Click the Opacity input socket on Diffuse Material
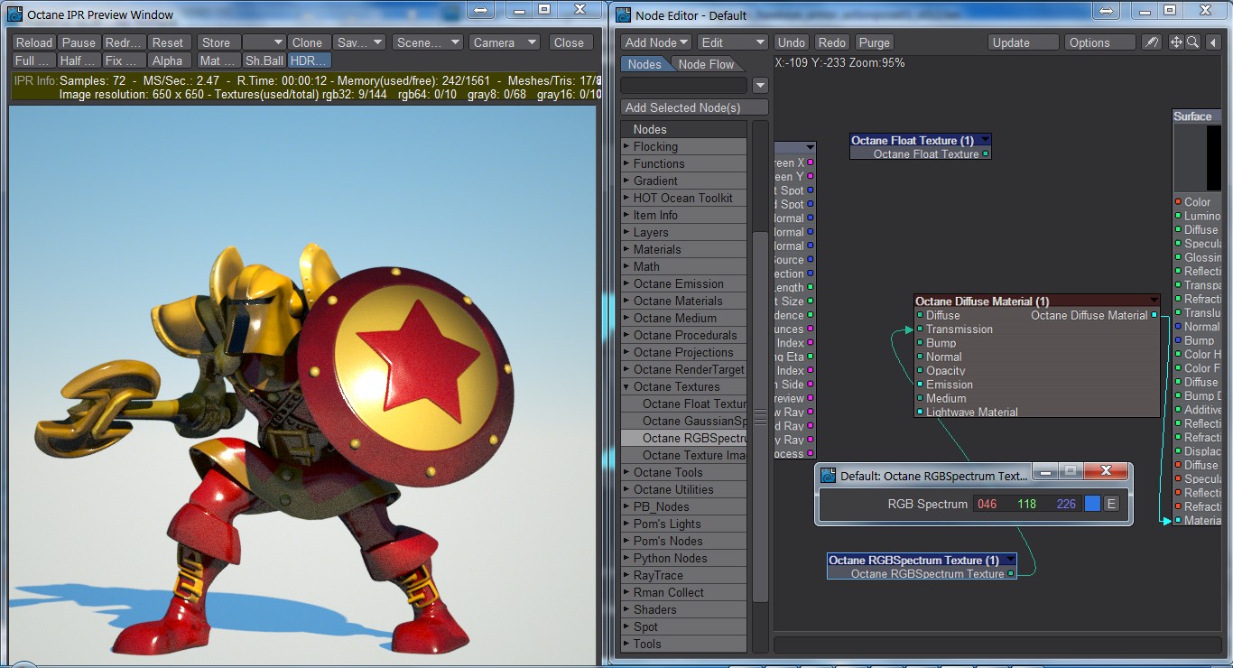Viewport: 1233px width, 668px height. click(x=920, y=371)
